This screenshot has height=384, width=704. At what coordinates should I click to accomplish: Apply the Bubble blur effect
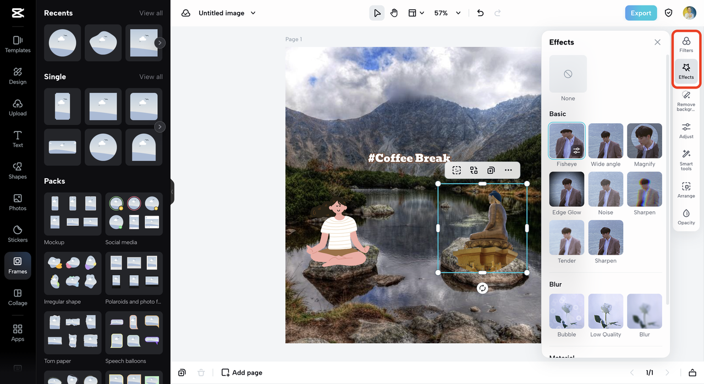click(566, 311)
